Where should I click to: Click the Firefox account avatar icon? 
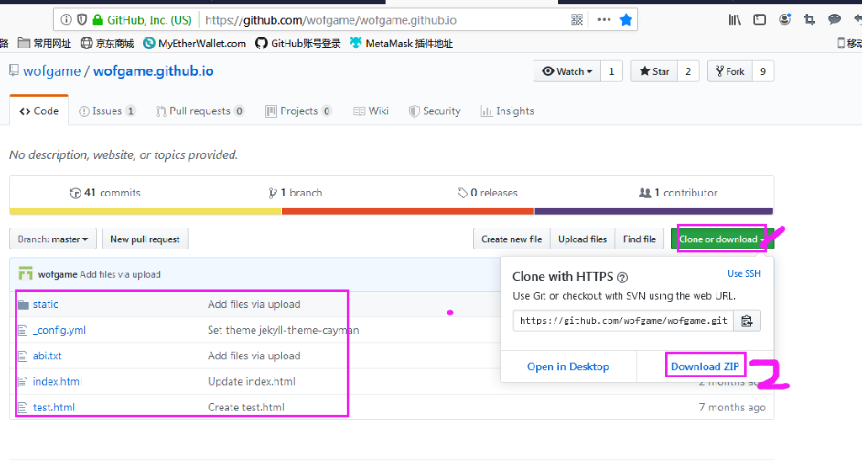pos(785,20)
